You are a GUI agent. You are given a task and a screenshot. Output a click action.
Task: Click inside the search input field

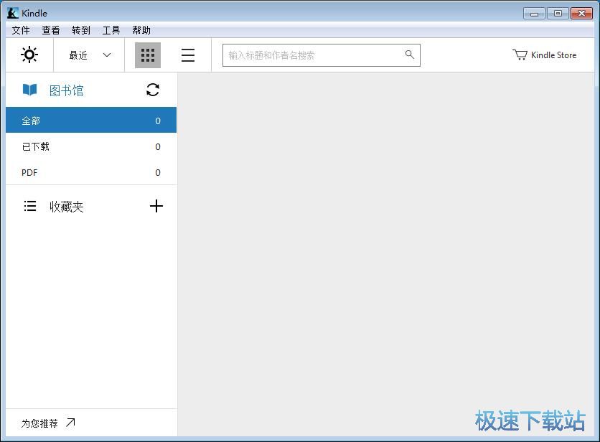pos(316,55)
